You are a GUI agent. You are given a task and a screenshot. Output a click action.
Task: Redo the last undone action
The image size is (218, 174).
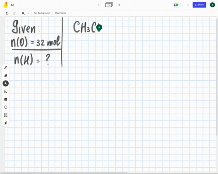click(14, 13)
